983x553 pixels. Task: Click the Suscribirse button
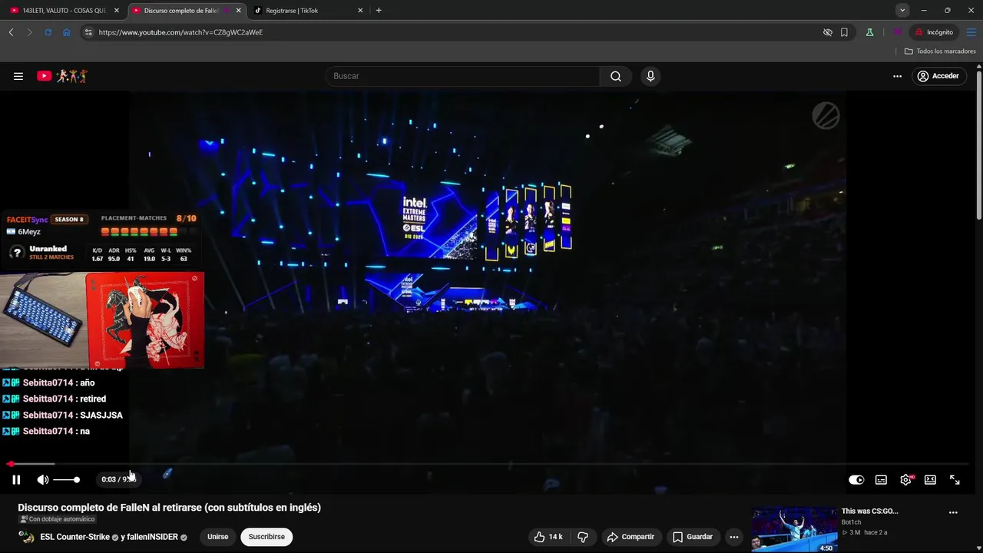[x=266, y=537]
